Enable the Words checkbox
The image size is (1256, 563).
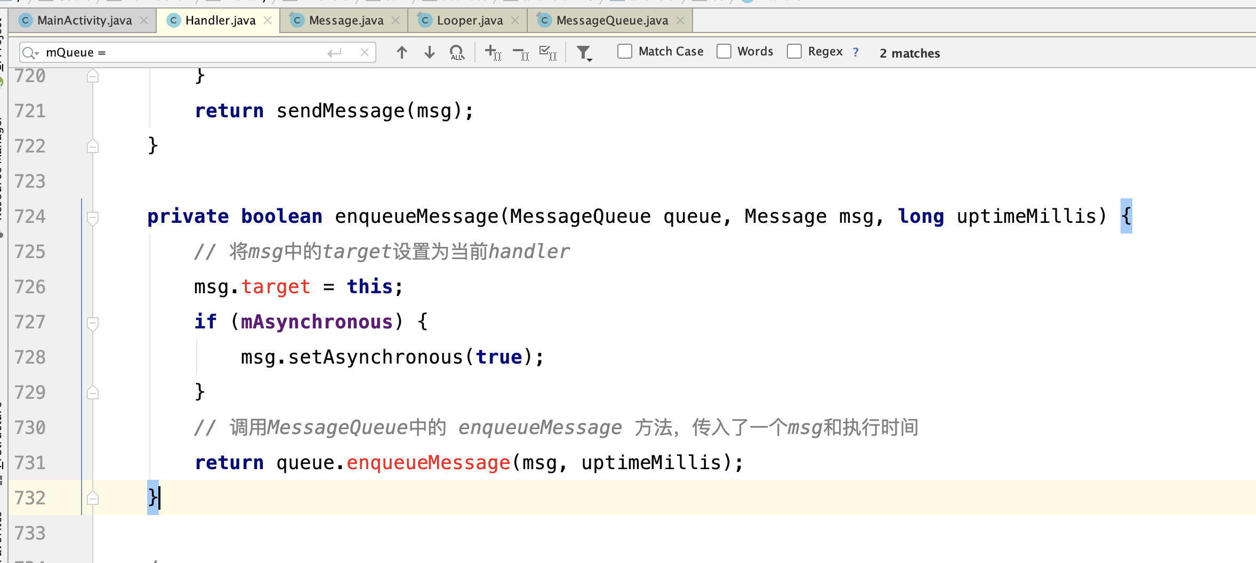pos(724,51)
